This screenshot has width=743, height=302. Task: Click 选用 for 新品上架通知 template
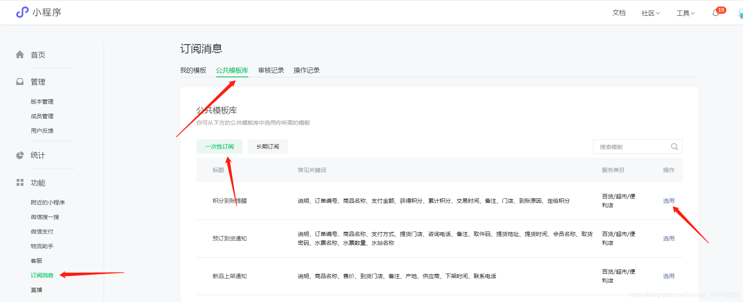pos(668,276)
